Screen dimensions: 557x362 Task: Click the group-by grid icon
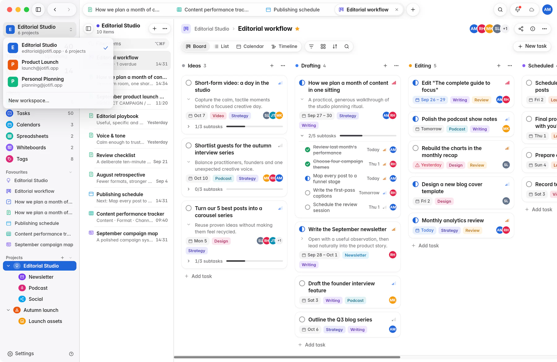tap(323, 46)
